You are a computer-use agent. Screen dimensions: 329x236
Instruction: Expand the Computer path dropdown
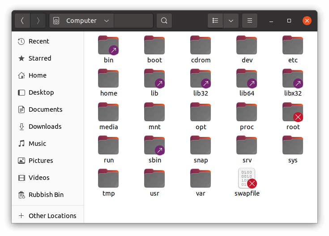pos(106,21)
